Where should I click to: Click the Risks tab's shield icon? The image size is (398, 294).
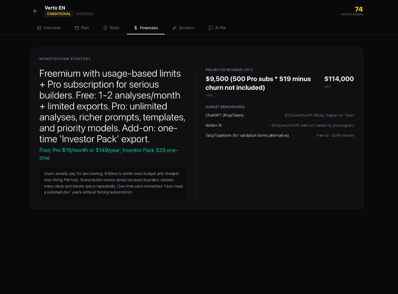(105, 28)
